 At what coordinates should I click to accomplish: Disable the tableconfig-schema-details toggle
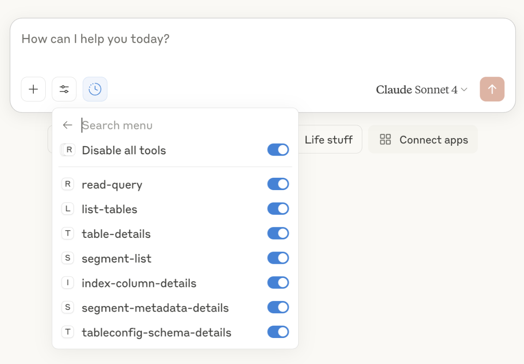[x=278, y=332]
